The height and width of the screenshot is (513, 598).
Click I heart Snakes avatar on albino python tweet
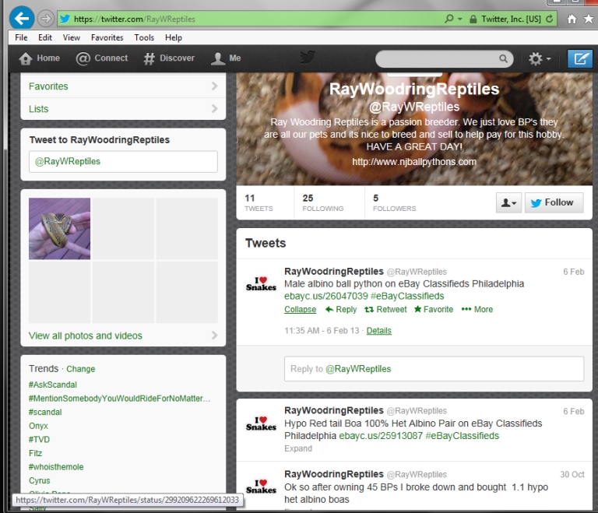261,284
